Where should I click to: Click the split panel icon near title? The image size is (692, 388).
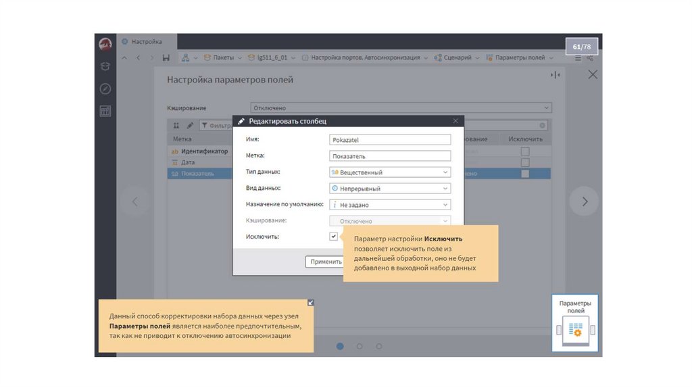coord(555,75)
